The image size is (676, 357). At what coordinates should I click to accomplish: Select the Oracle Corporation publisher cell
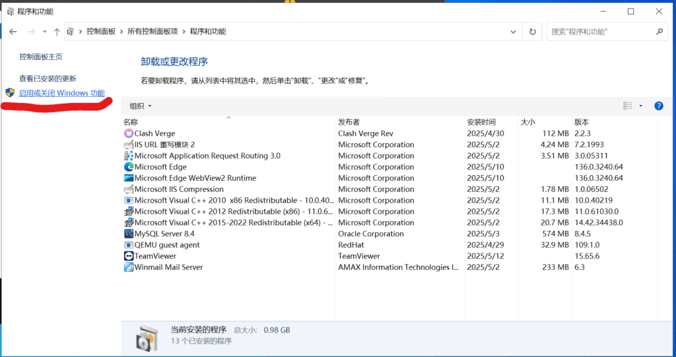(371, 234)
